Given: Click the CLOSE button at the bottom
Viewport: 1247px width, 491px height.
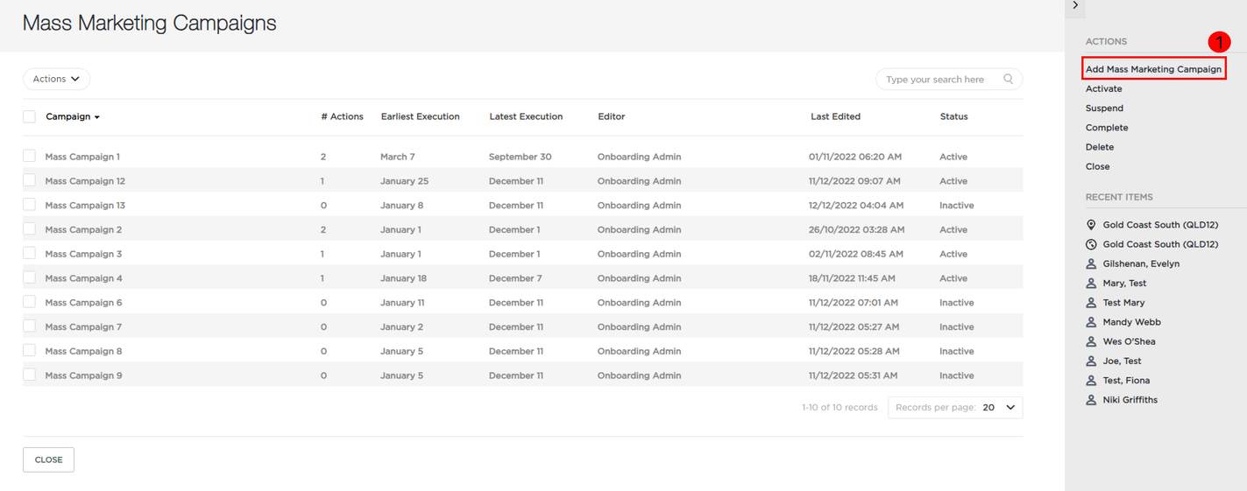Looking at the screenshot, I should pos(48,459).
